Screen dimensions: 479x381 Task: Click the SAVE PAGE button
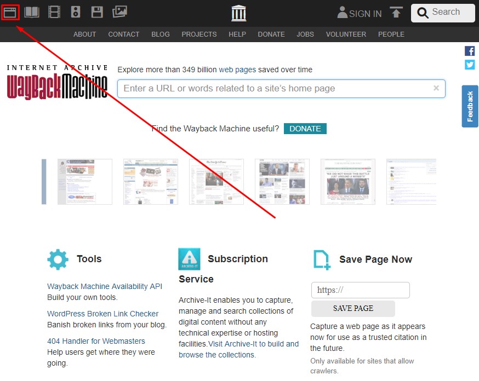[353, 308]
